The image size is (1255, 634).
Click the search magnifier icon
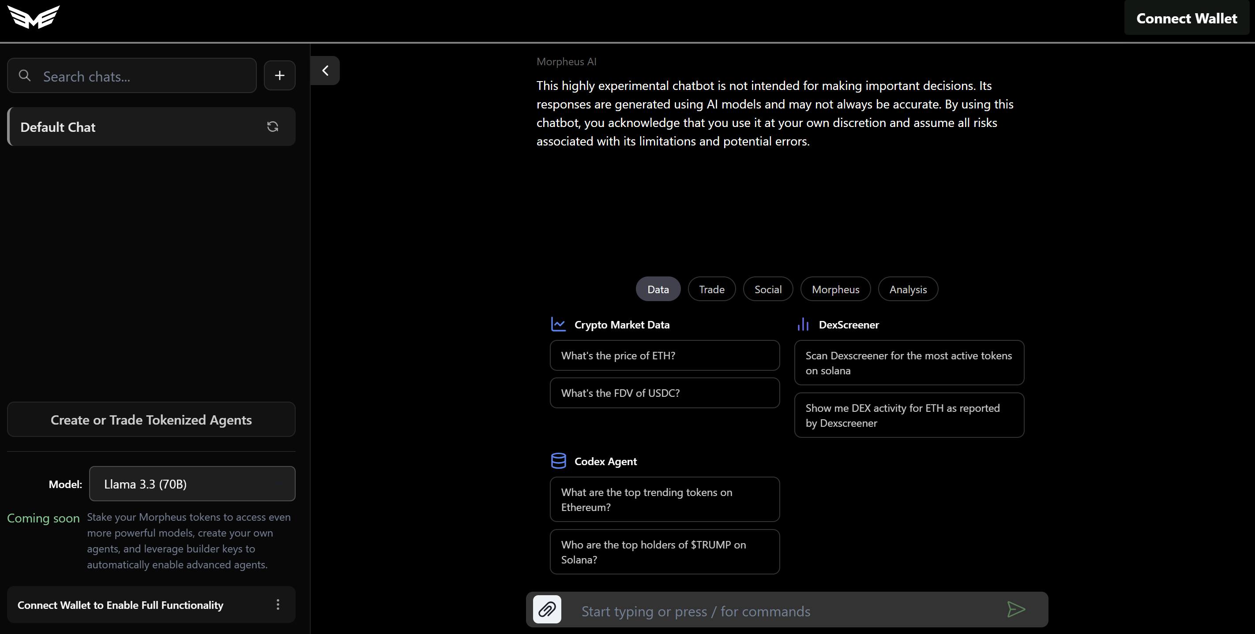(x=24, y=75)
